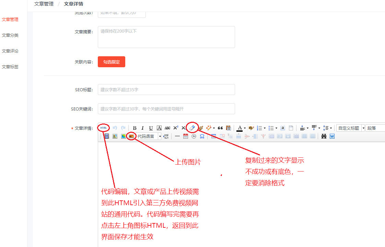This screenshot has width=385, height=247.
Task: Click the select-all (a) icon
Action: 283,128
